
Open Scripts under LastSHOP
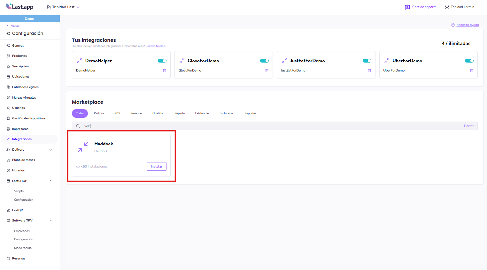(19, 191)
